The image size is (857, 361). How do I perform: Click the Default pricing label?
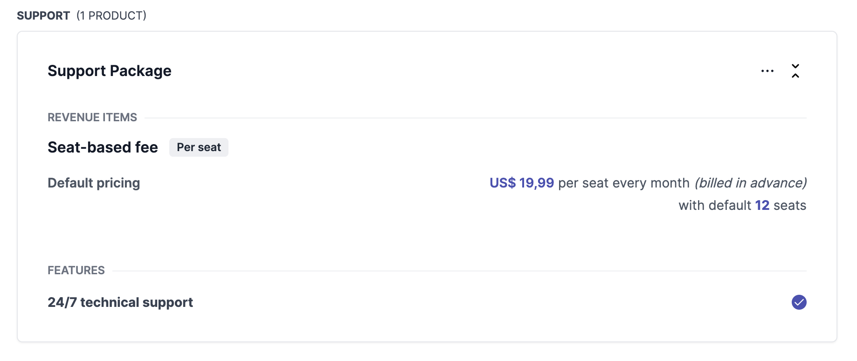(94, 183)
